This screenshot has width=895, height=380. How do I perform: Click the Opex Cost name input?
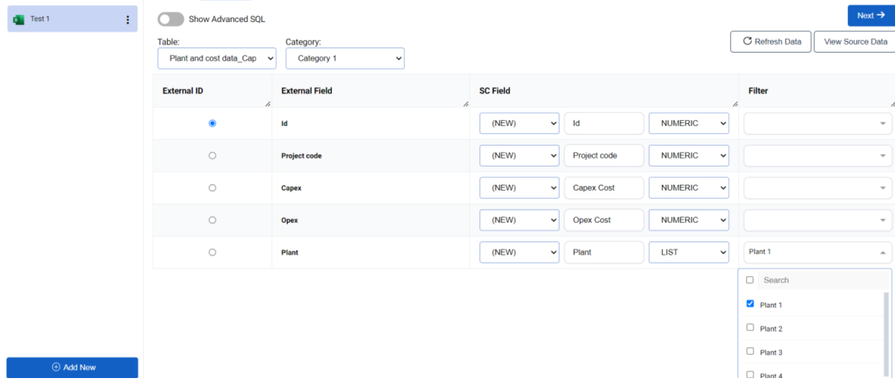(x=604, y=220)
